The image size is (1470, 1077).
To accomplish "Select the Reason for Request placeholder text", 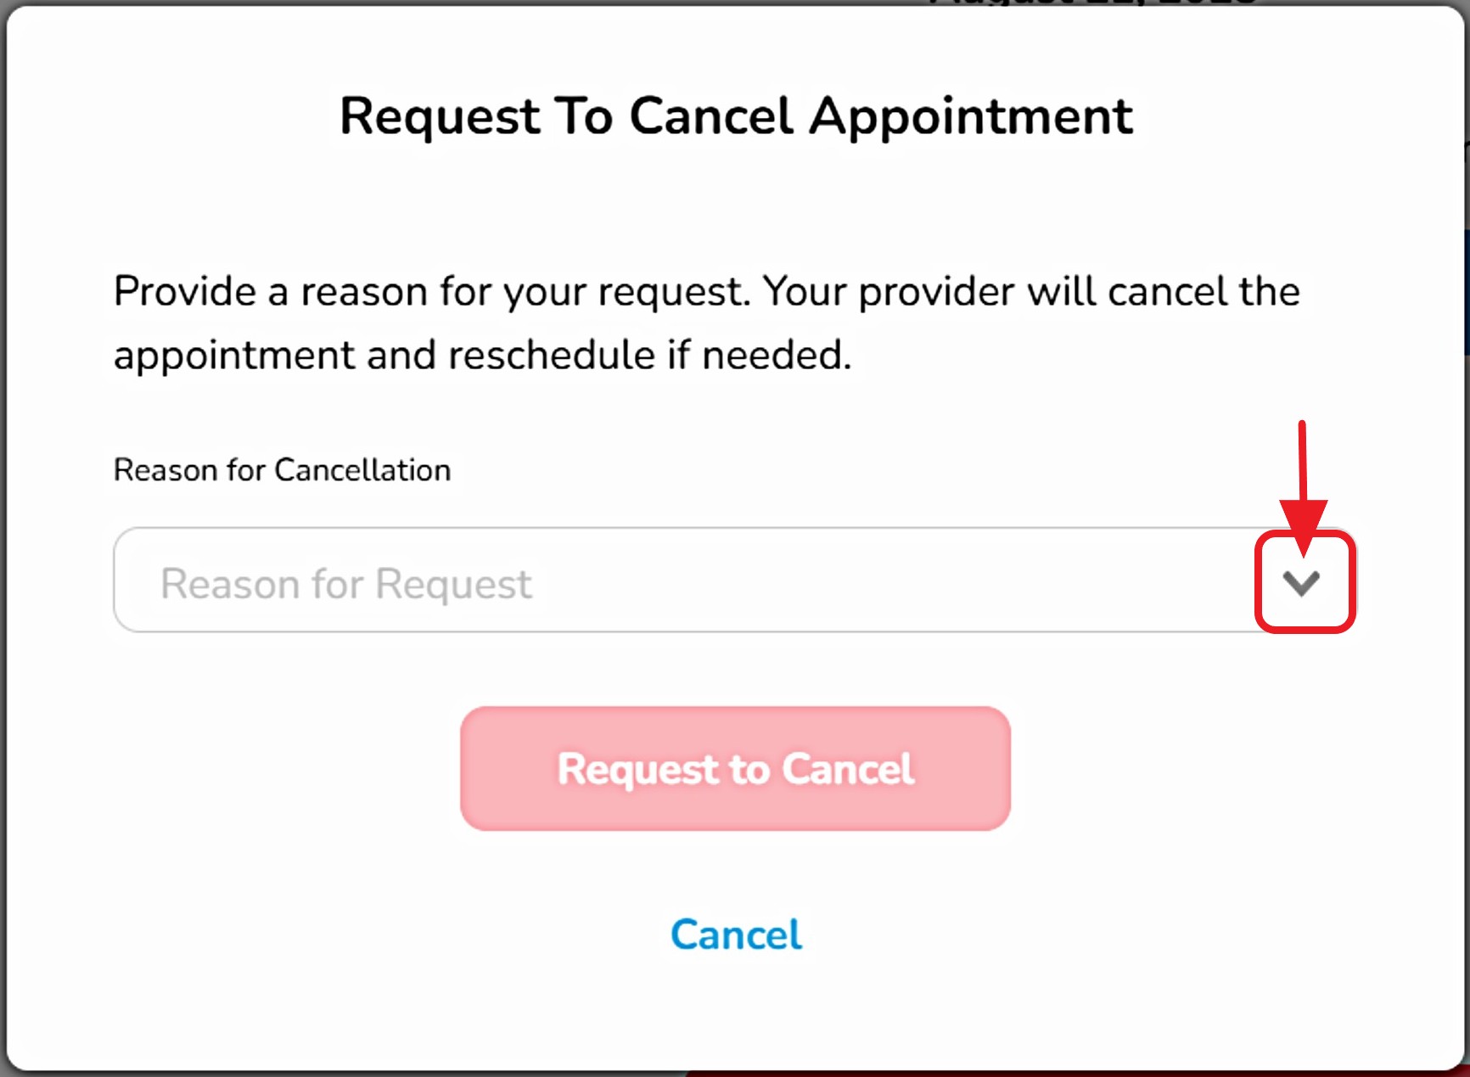I will click(x=346, y=584).
